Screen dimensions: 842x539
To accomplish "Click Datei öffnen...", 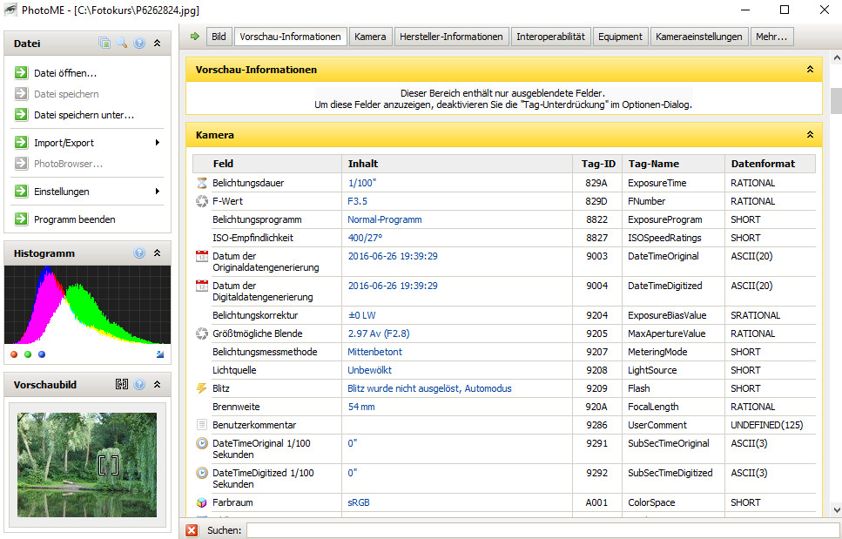I will click(x=65, y=73).
